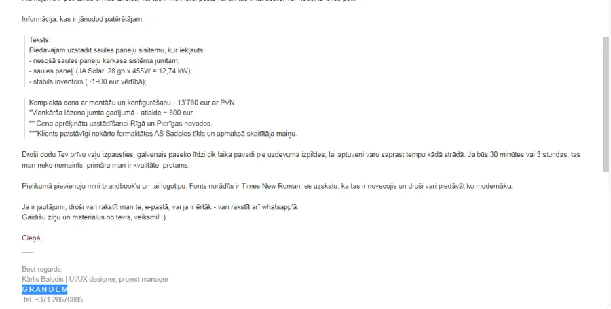This screenshot has height=309, width=611.
Task: Click the 'Informācija, kas ir jānodod patērētājam' line
Action: tap(83, 19)
